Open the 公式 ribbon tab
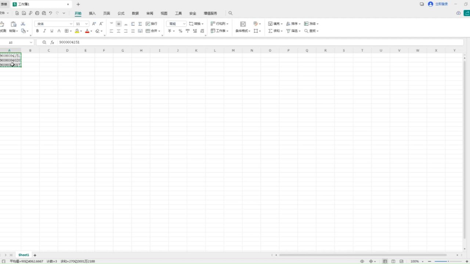This screenshot has width=470, height=264. point(121,13)
